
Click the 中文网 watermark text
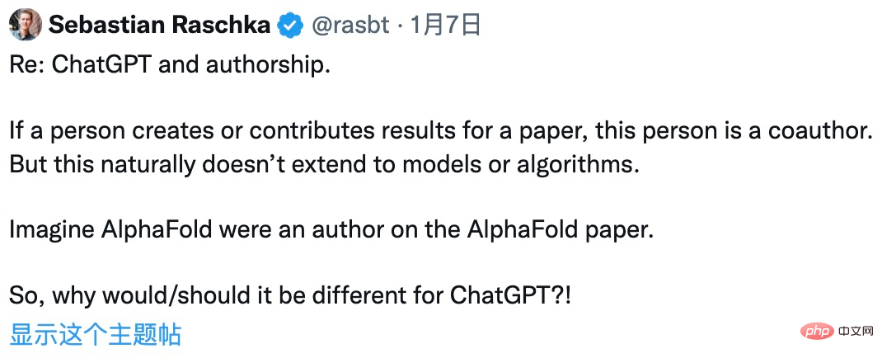click(x=855, y=332)
